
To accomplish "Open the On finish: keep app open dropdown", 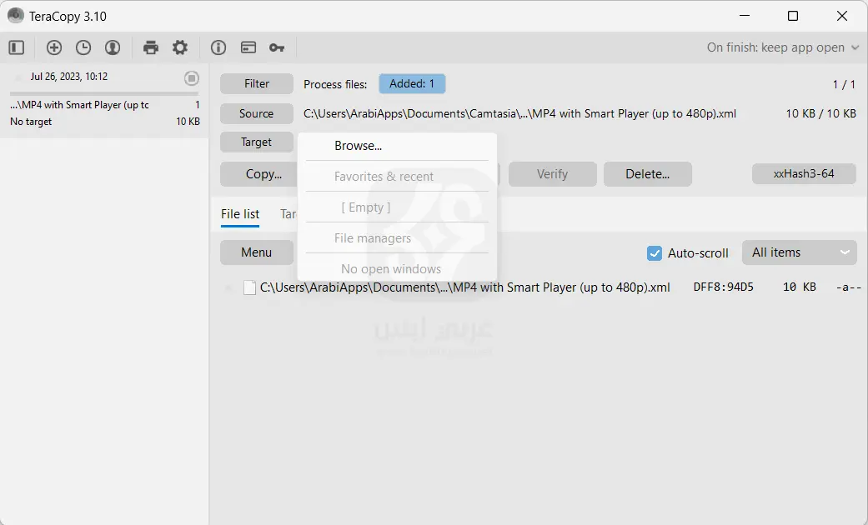I will 782,47.
